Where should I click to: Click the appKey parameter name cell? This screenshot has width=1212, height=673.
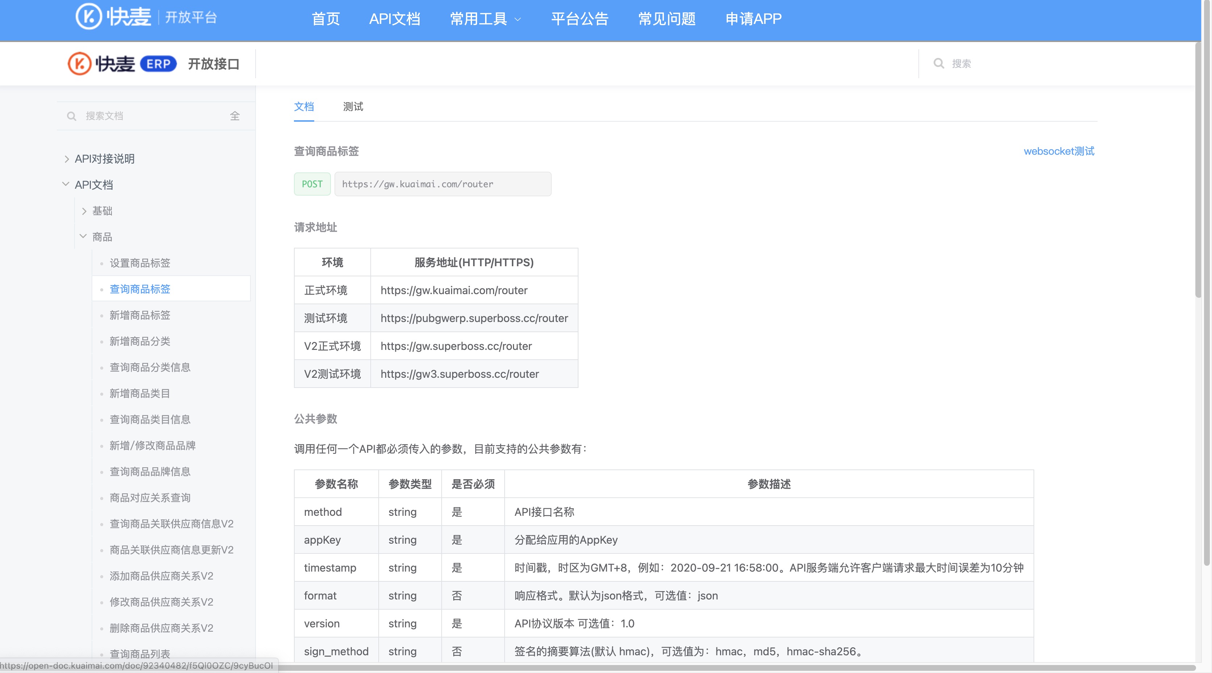(x=336, y=540)
